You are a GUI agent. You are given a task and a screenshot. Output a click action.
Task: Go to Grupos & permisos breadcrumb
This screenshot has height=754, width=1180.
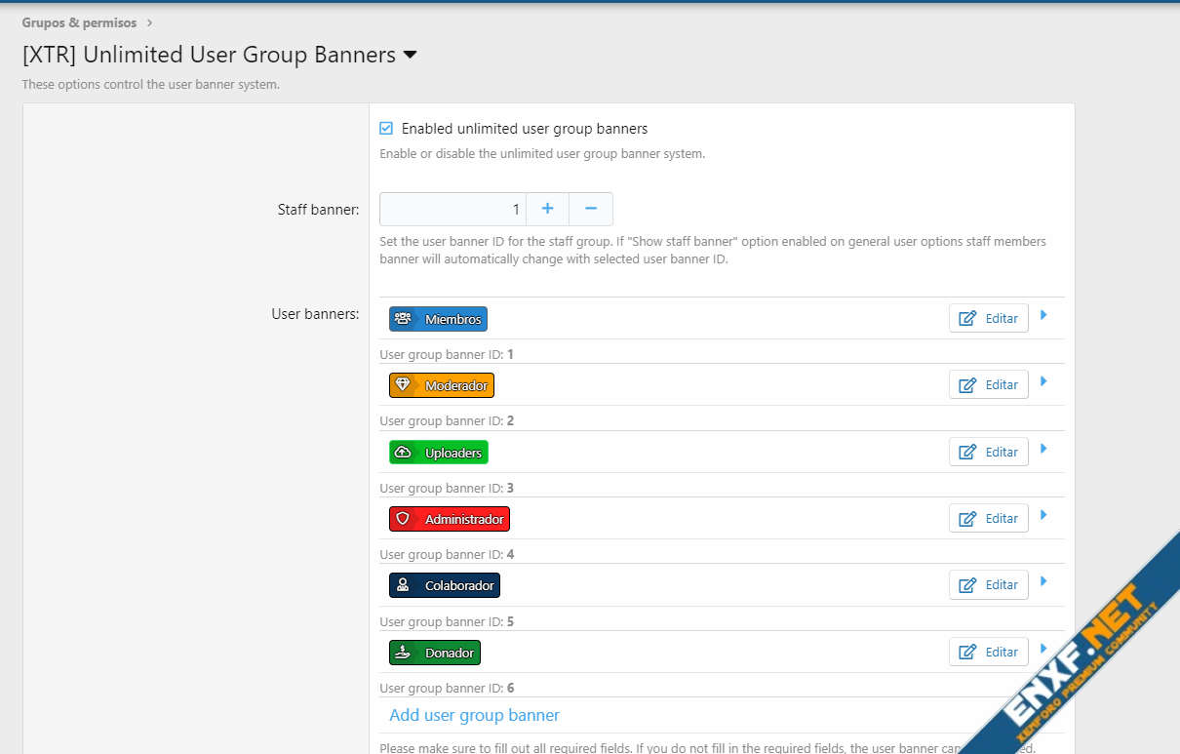(x=79, y=22)
